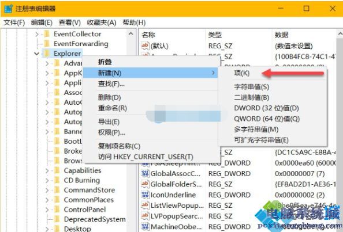The height and width of the screenshot is (232, 343).
Task: Expand the CD Burning tree node
Action: (x=47, y=180)
